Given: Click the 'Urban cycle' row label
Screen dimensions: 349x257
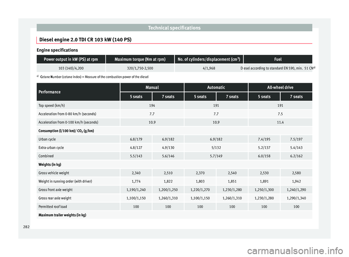Looking at the screenshot, I should pos(47,139).
